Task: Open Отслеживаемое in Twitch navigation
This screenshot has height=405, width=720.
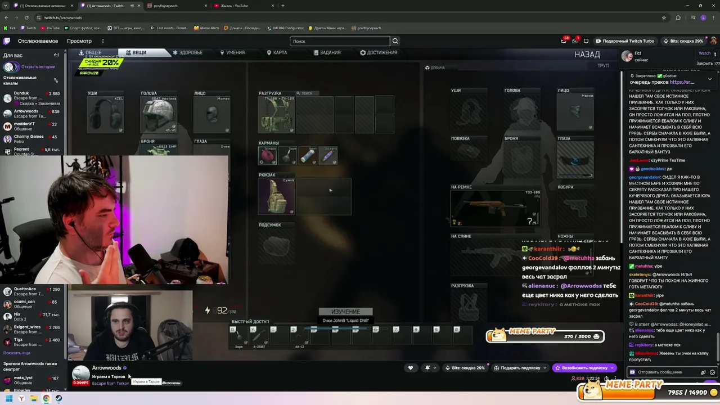Action: tap(38, 41)
